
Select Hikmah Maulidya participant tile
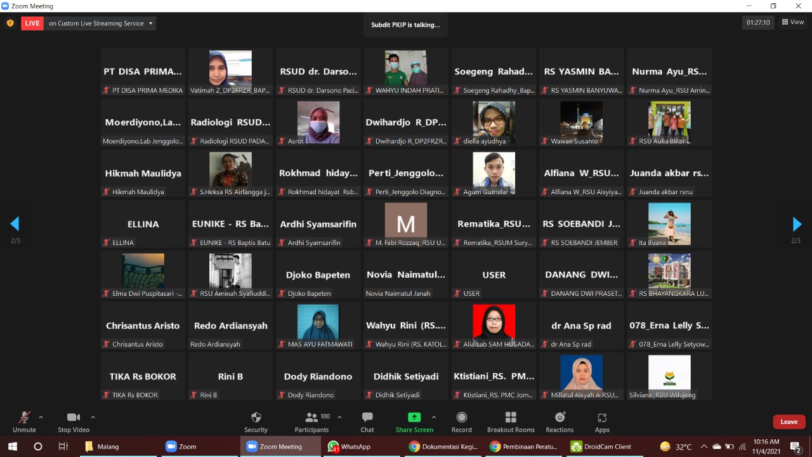[x=143, y=173]
